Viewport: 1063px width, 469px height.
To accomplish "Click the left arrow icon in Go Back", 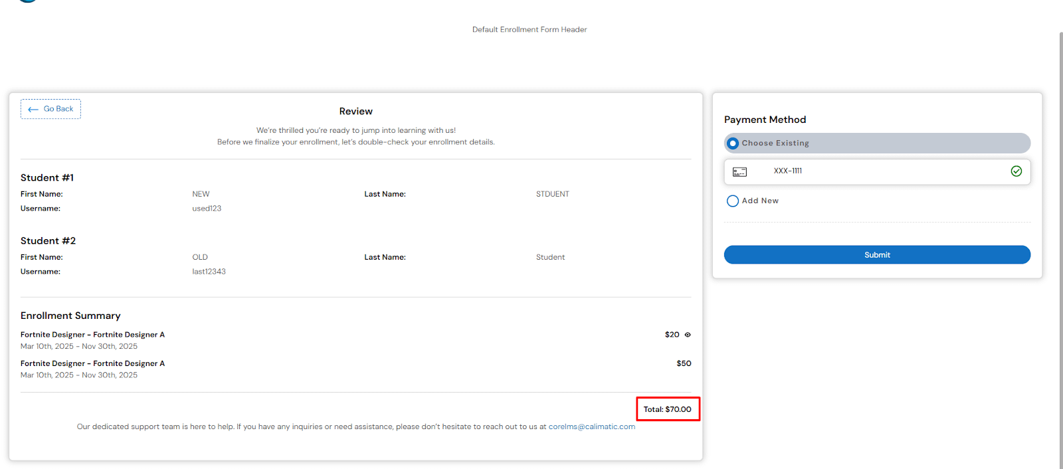I will (33, 110).
